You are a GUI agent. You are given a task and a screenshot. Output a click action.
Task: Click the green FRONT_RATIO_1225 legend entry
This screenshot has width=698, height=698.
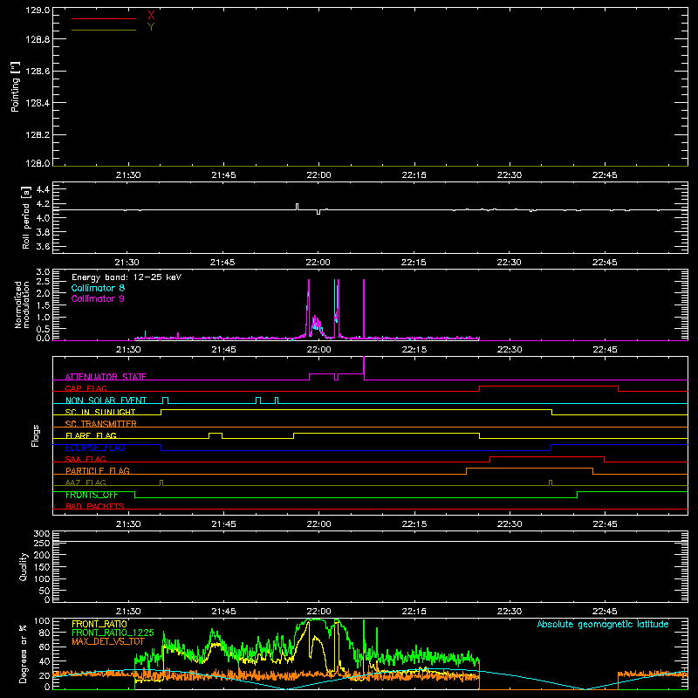tap(113, 633)
